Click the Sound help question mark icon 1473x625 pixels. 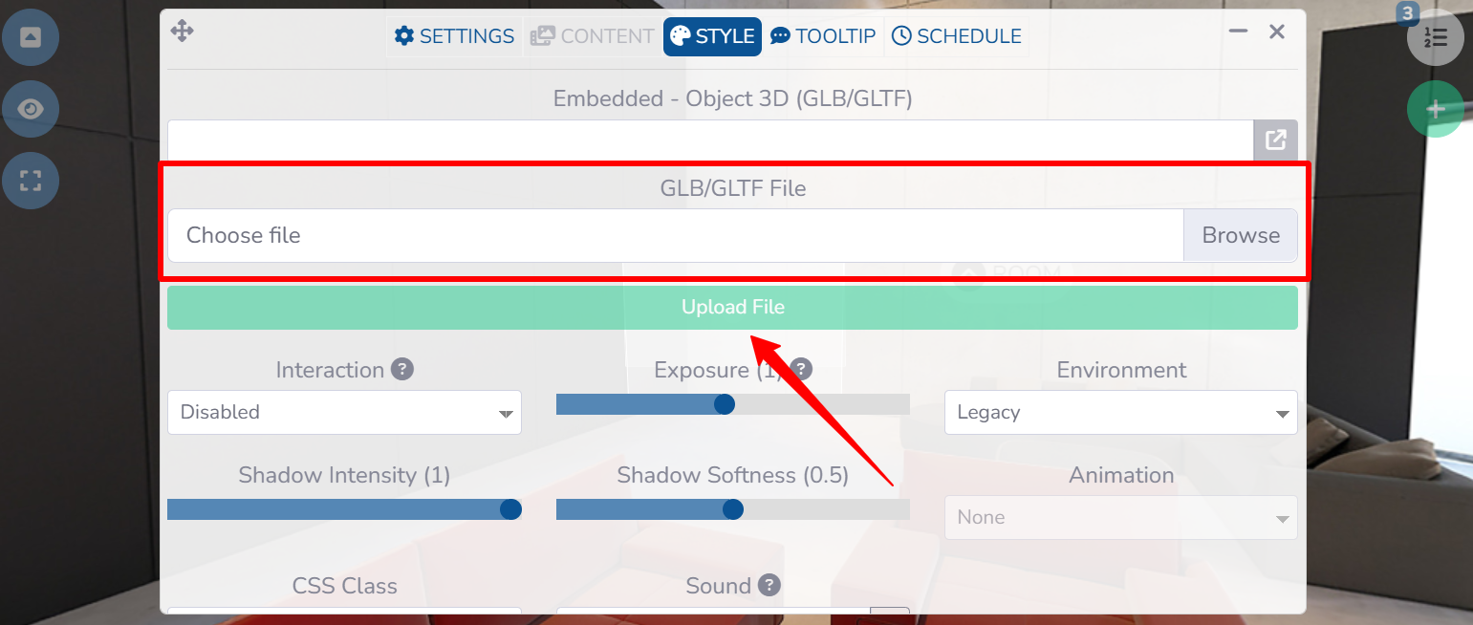(x=769, y=585)
